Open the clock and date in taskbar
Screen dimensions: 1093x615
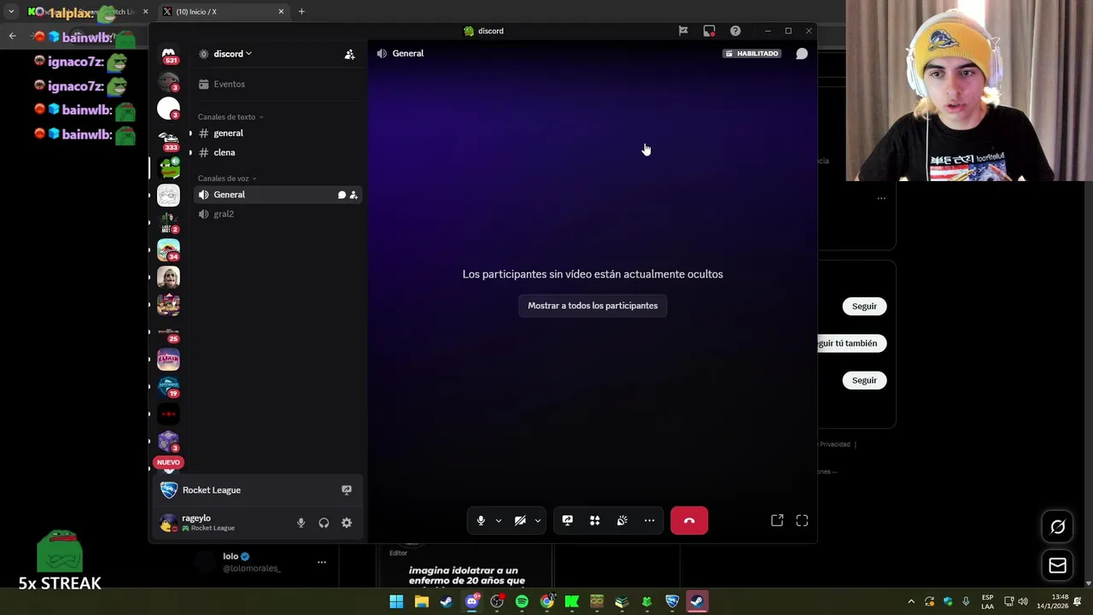click(x=1052, y=601)
